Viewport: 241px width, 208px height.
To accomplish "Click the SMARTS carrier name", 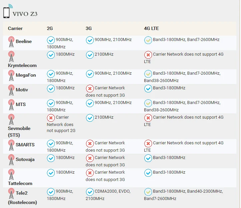I will [x=25, y=145].
